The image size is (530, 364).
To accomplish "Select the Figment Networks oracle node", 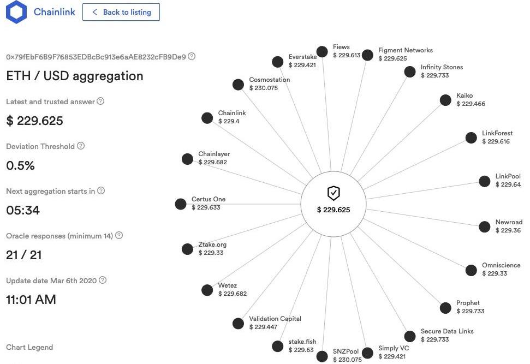I will (x=368, y=55).
